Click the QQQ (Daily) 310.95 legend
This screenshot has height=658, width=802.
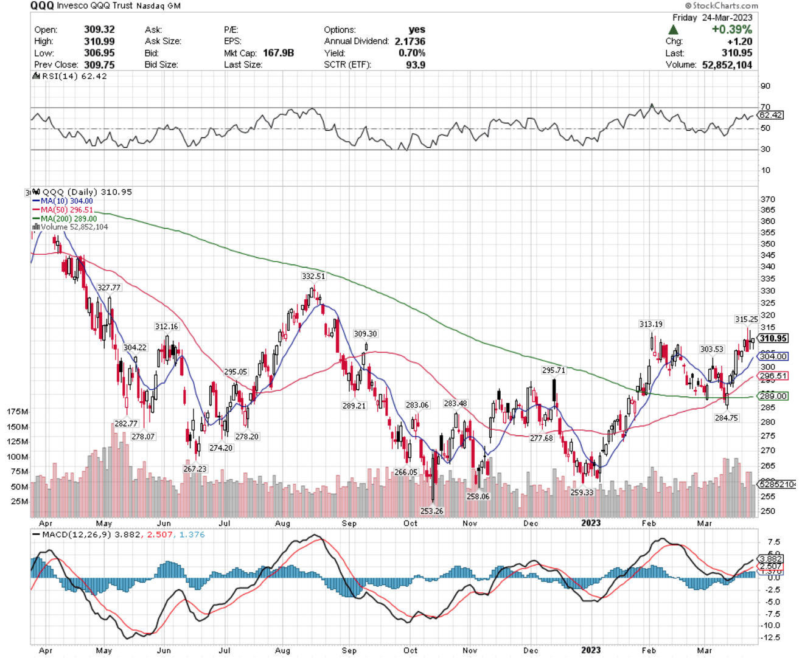[x=86, y=192]
